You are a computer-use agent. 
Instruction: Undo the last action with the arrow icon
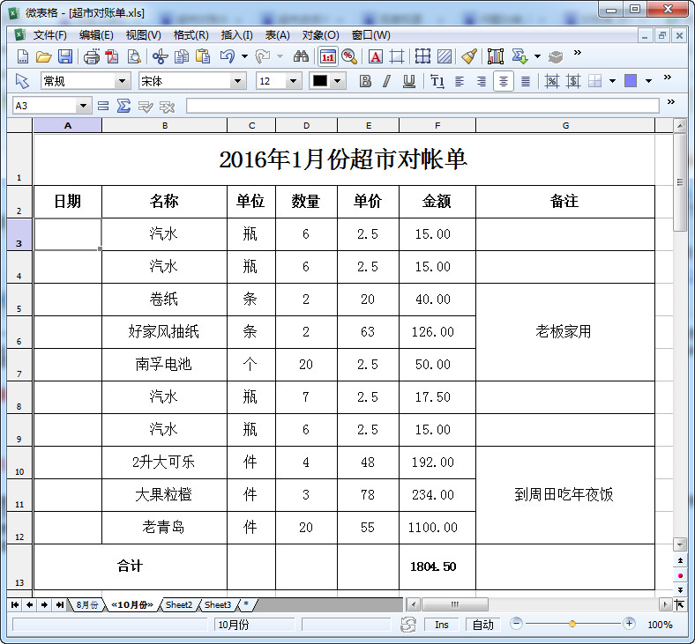pos(228,56)
